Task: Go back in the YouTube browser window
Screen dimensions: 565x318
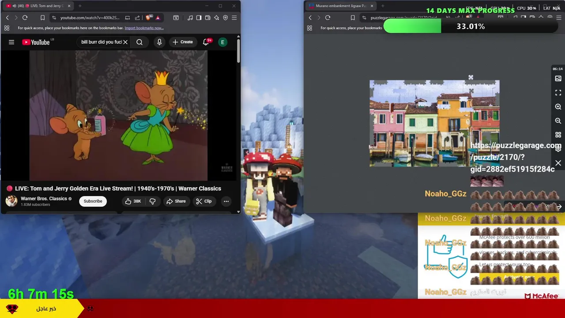Action: pyautogui.click(x=7, y=18)
